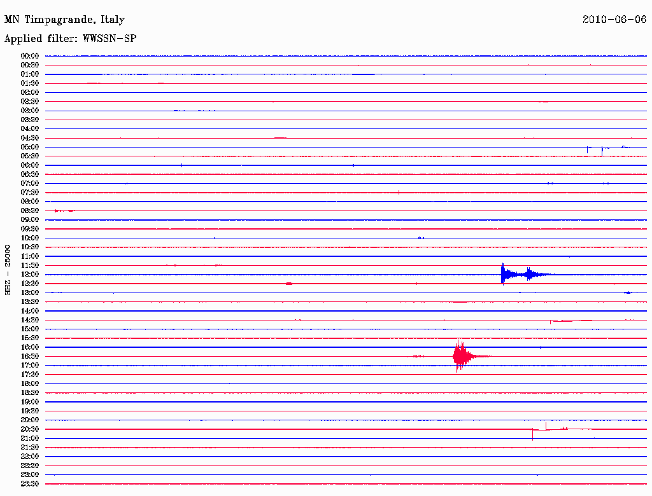Click the red offset segment on 14:30 trace
This screenshot has height=496, width=652.
click(570, 321)
